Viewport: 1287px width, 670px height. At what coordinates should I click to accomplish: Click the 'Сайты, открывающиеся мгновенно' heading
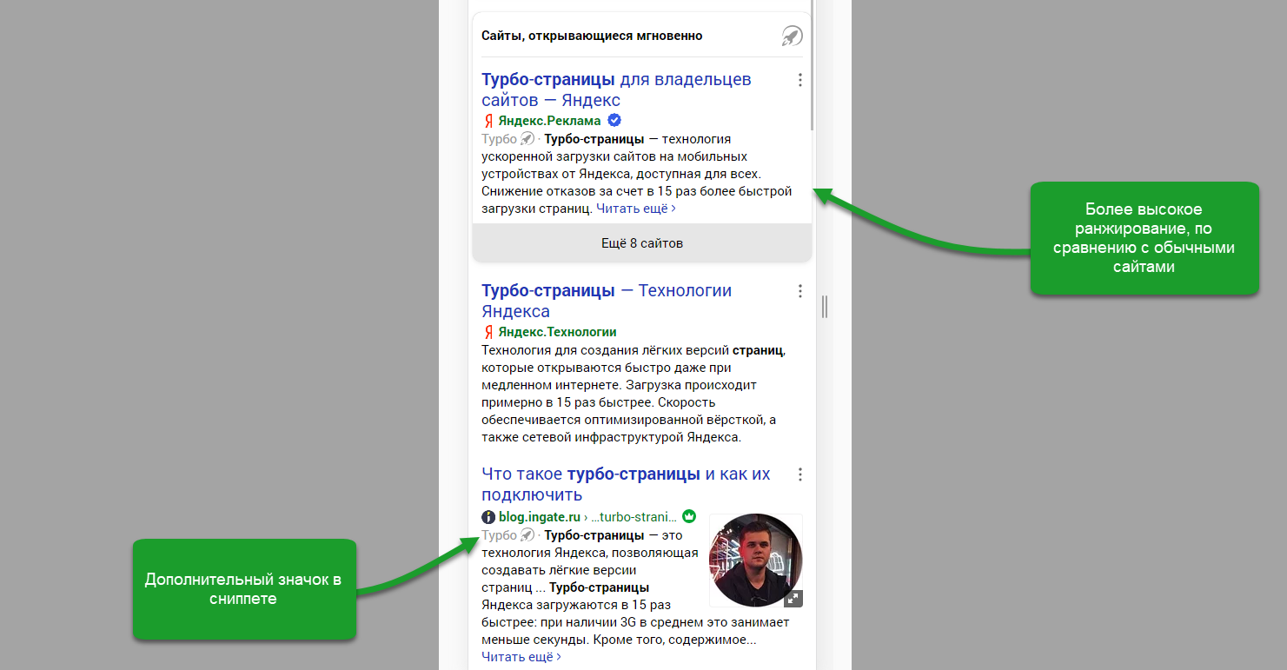click(592, 36)
